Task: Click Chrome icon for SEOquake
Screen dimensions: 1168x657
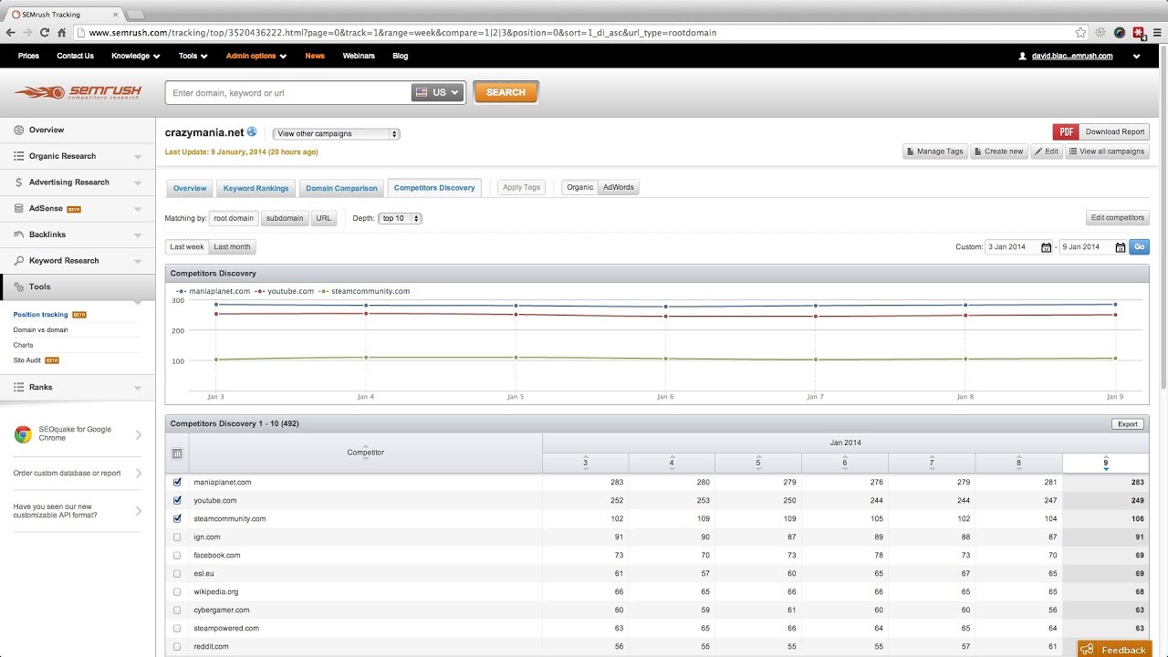Action: pos(23,434)
